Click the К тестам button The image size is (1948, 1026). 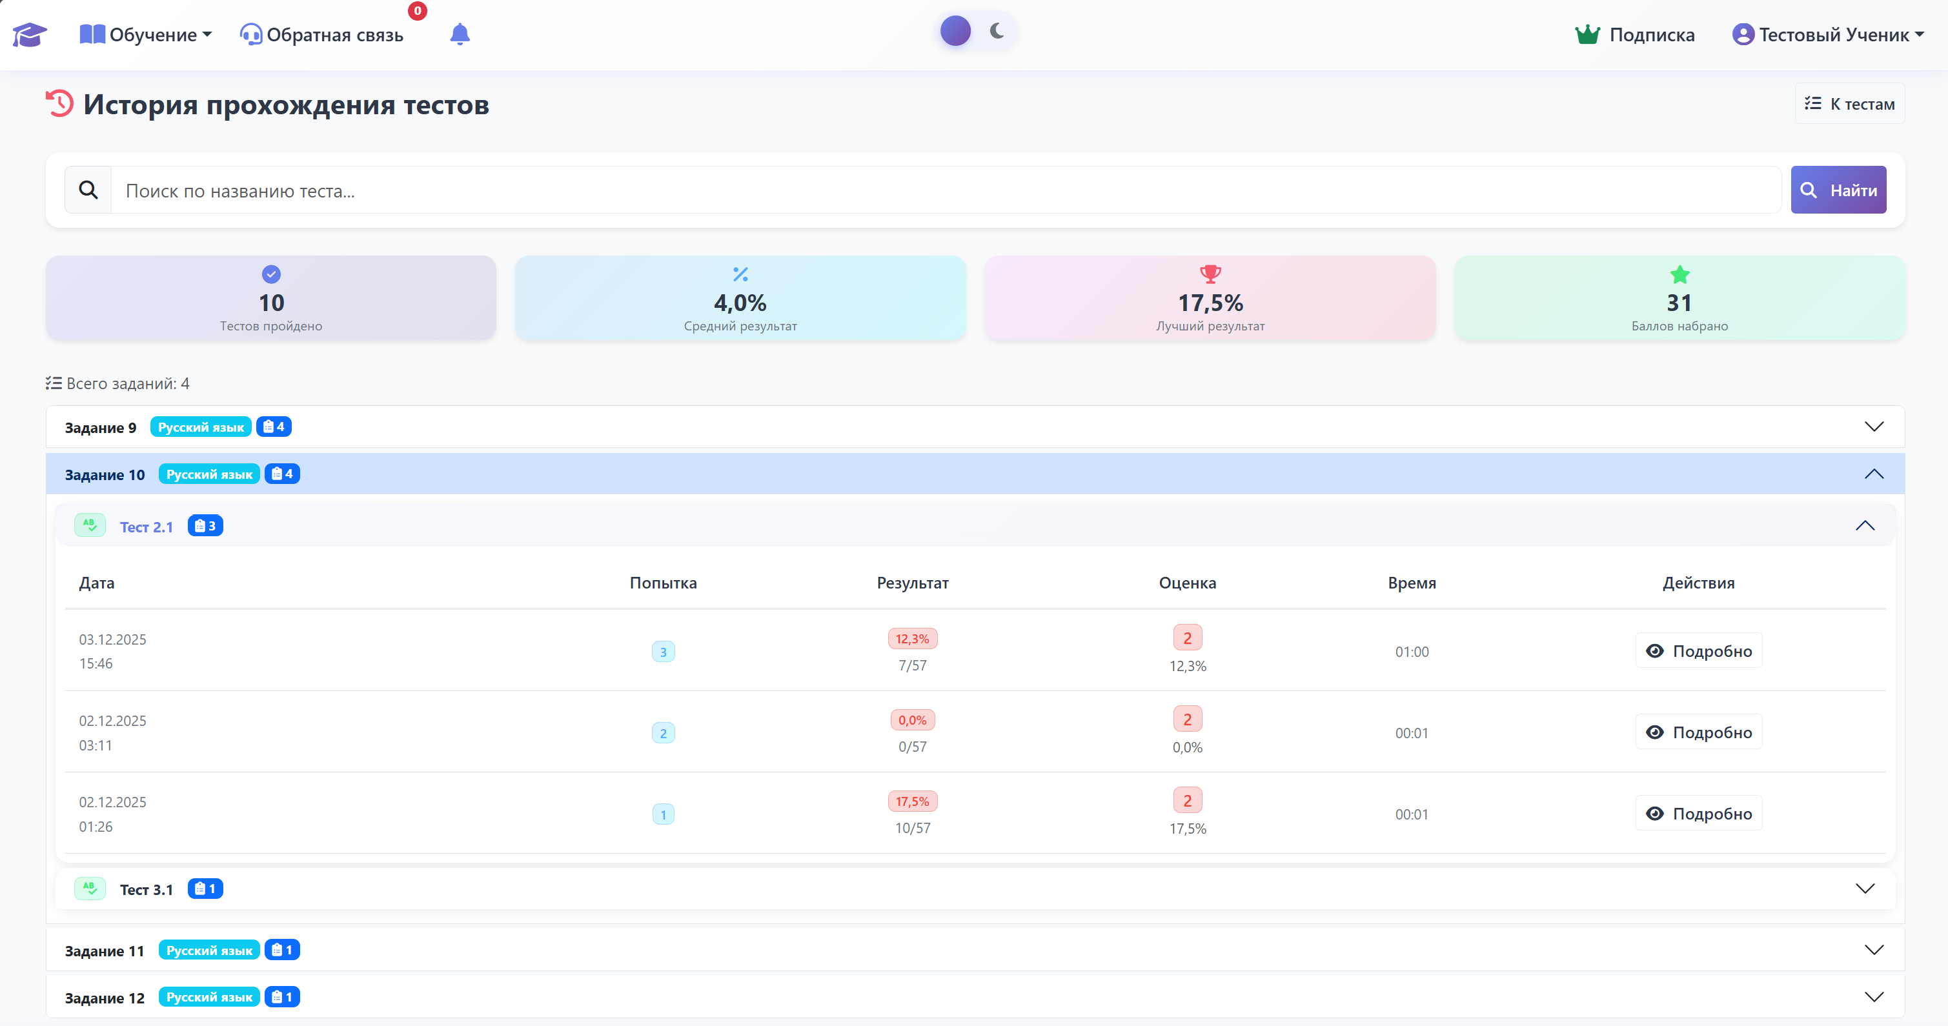[x=1849, y=104]
